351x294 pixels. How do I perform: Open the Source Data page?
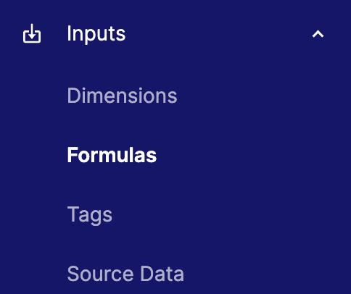pyautogui.click(x=125, y=274)
